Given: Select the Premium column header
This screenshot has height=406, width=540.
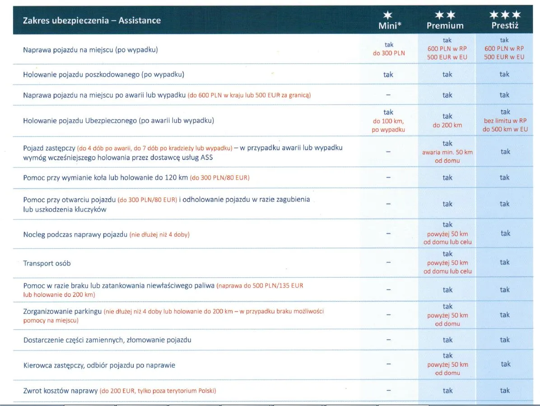Looking at the screenshot, I should pyautogui.click(x=445, y=26).
